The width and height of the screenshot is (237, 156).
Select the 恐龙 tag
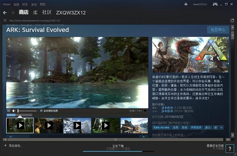click(x=184, y=128)
